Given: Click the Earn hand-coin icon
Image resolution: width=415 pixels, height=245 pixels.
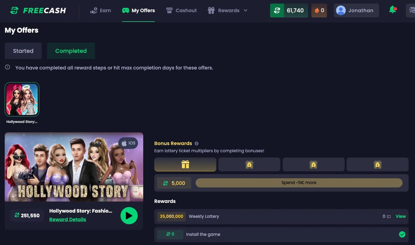Looking at the screenshot, I should tap(94, 11).
